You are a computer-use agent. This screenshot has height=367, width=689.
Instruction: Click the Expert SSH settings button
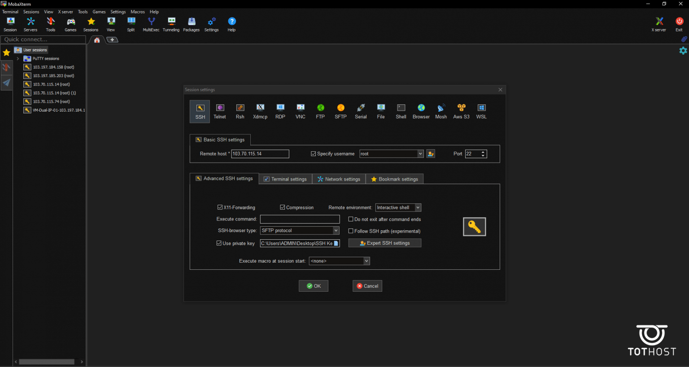click(385, 243)
